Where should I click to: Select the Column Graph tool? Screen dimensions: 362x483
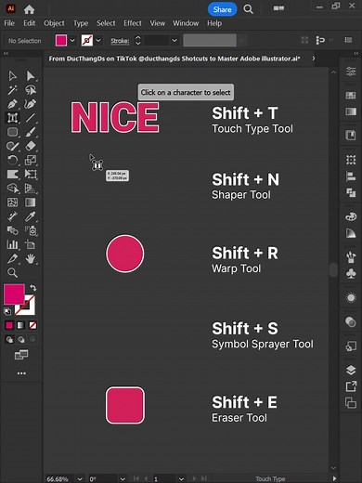[12, 244]
